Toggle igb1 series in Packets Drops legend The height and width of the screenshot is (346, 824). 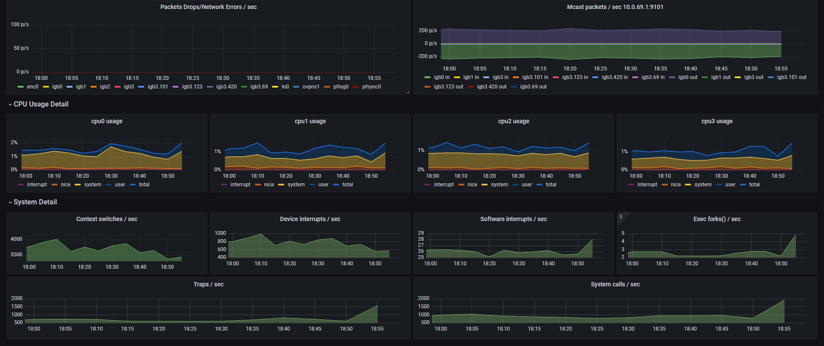[x=81, y=87]
